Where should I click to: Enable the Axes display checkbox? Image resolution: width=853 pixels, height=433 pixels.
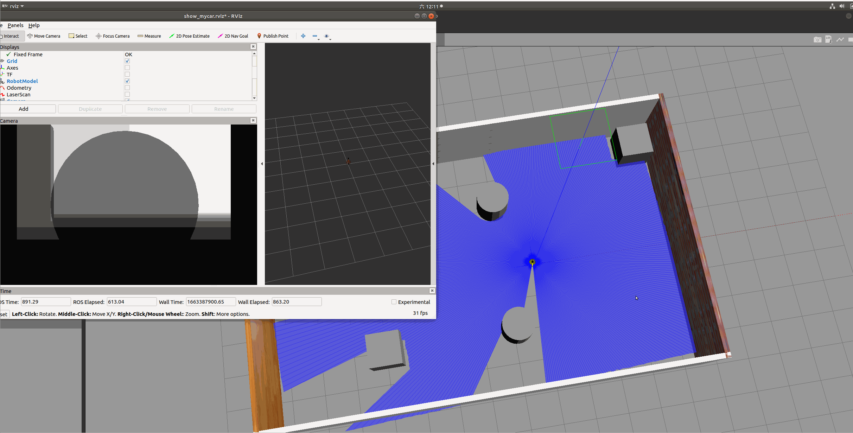127,68
